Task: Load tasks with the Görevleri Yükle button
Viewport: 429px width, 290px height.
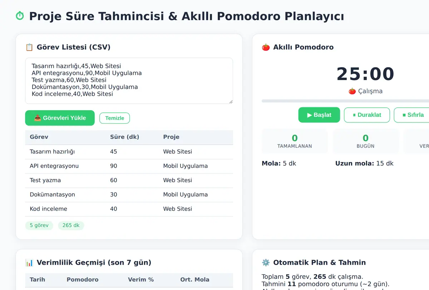Action: (x=60, y=118)
